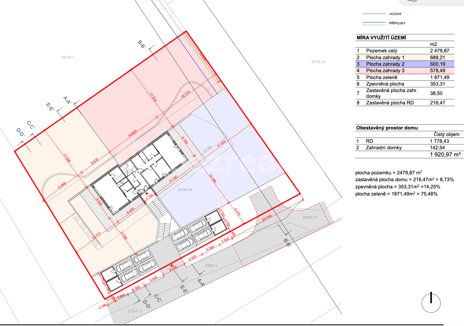The image size is (464, 326).
Task: Click the Zastavěná plocha zahr. domky label
Action: click(392, 93)
